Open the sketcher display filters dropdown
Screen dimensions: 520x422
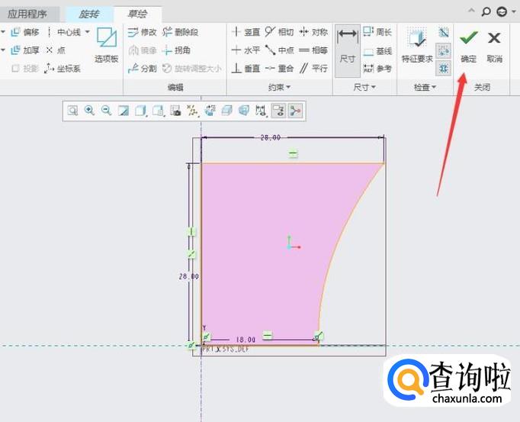click(x=261, y=111)
